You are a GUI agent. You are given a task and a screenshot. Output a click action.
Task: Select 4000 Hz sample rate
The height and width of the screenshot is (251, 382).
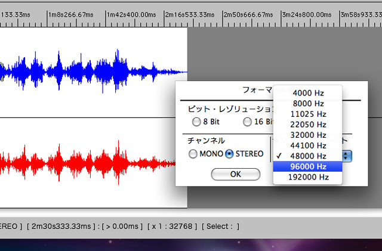pyautogui.click(x=308, y=93)
